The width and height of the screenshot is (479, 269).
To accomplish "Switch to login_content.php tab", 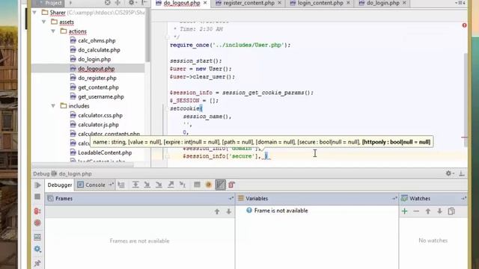I will coord(320,3).
